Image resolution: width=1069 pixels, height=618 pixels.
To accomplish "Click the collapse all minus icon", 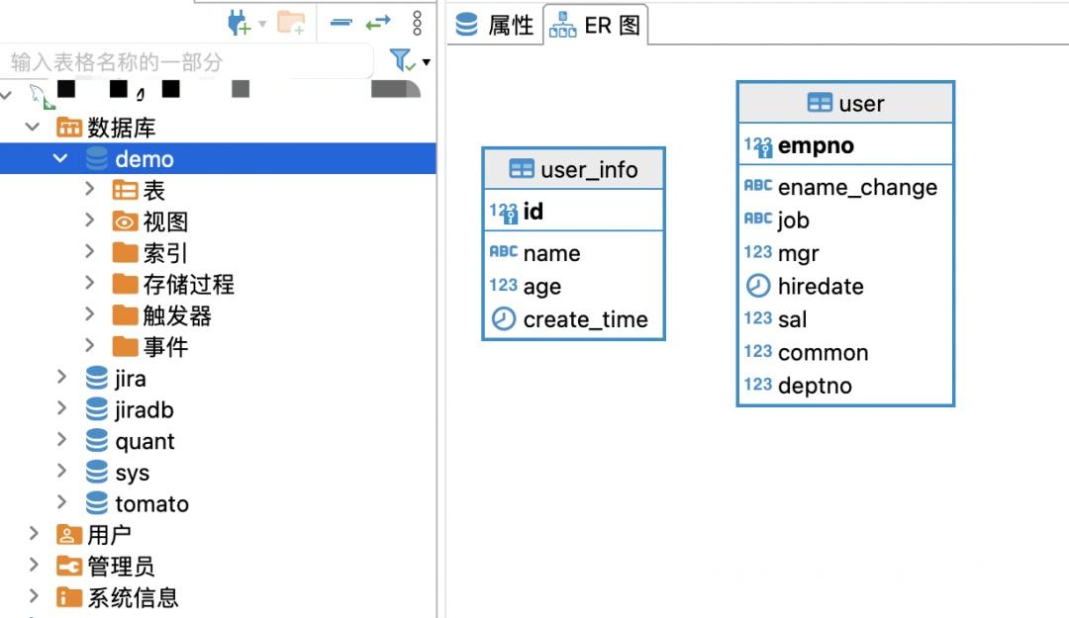I will click(x=340, y=23).
